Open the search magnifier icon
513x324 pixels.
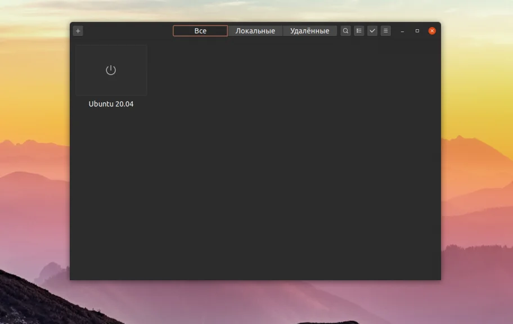[345, 31]
